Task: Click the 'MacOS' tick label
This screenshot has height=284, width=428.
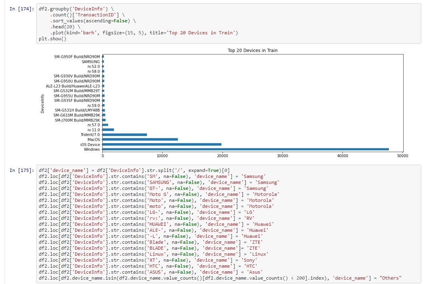Action: pyautogui.click(x=94, y=139)
